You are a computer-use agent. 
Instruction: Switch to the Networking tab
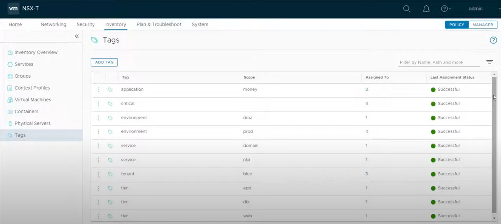(x=53, y=24)
